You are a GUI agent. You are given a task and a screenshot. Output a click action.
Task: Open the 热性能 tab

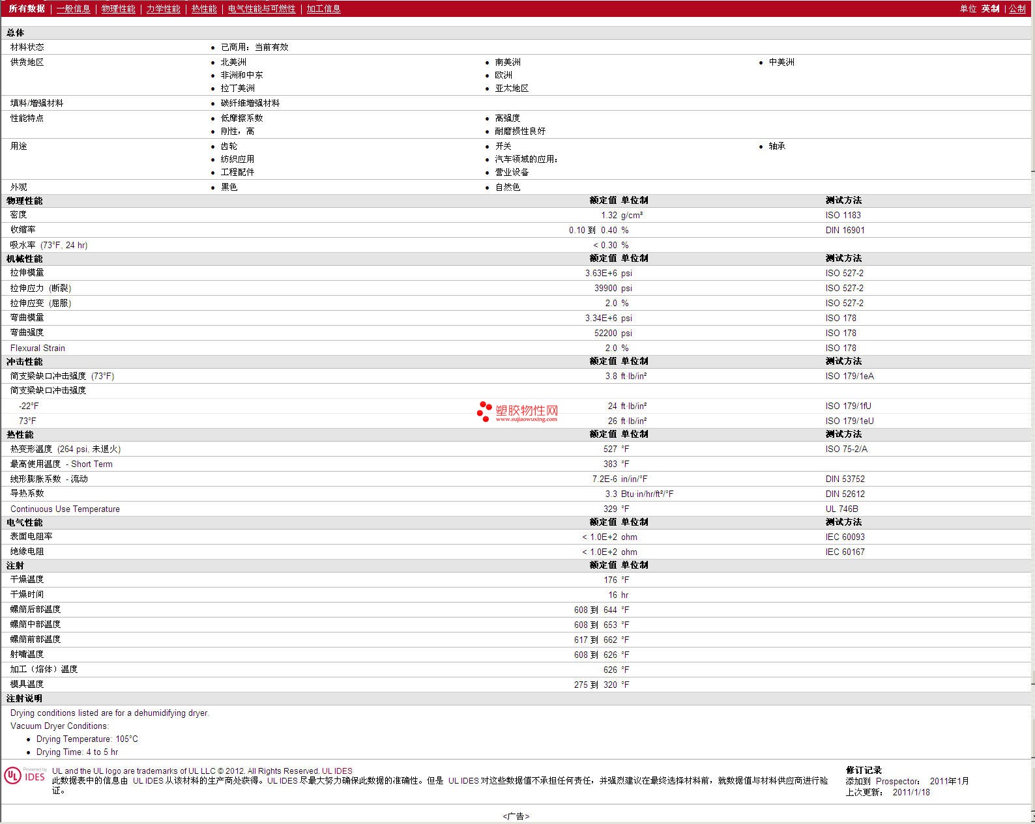click(x=204, y=8)
